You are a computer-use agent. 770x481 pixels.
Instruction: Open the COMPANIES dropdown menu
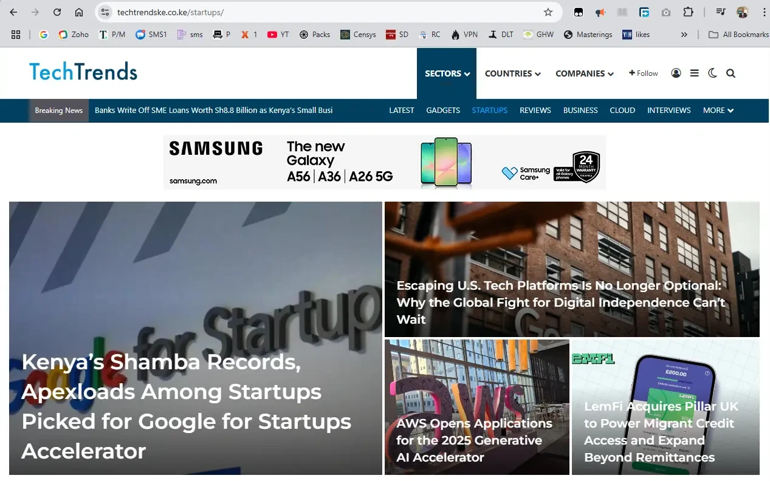pos(584,73)
